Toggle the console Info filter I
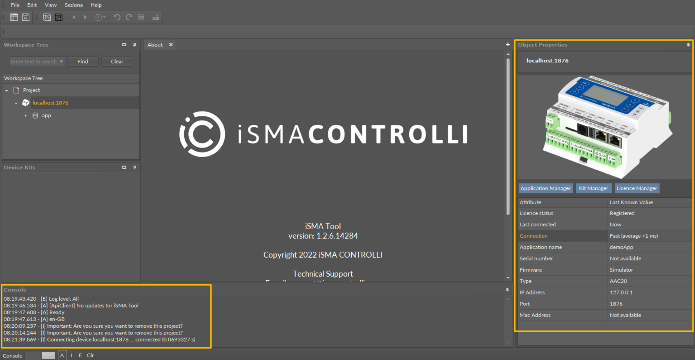The width and height of the screenshot is (695, 360). click(71, 355)
